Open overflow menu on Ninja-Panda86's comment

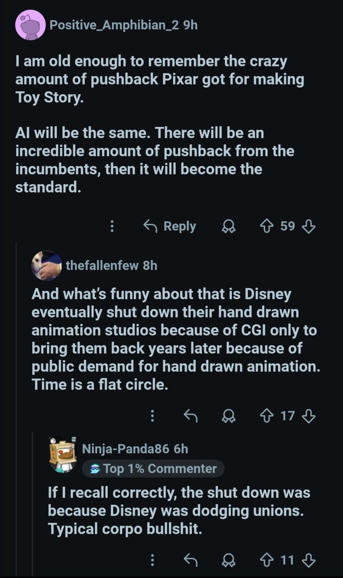click(x=152, y=560)
